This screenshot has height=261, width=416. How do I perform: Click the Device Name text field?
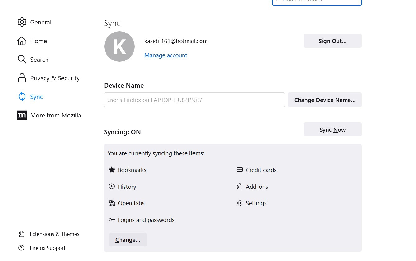click(x=194, y=100)
